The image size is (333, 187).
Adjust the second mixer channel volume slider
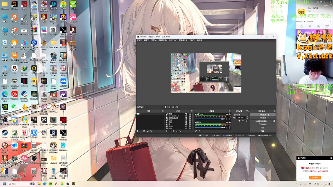tap(209, 128)
